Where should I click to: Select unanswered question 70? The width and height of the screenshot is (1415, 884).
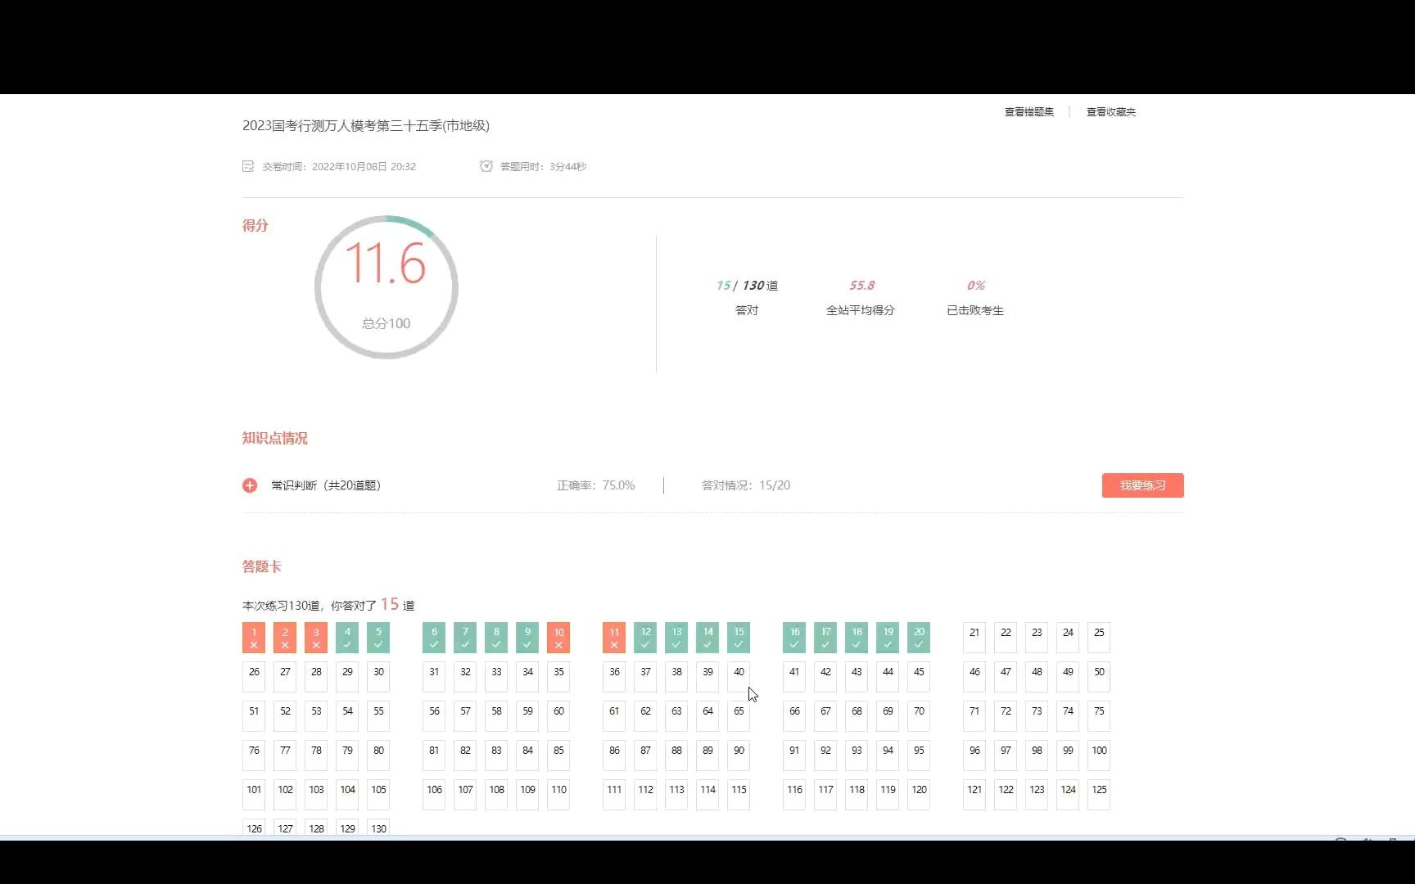[919, 716]
